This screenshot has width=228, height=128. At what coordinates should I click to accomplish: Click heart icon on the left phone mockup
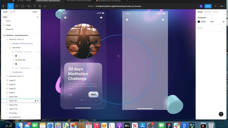[101, 18]
